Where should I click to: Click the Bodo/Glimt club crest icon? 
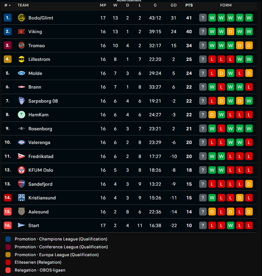(22, 18)
